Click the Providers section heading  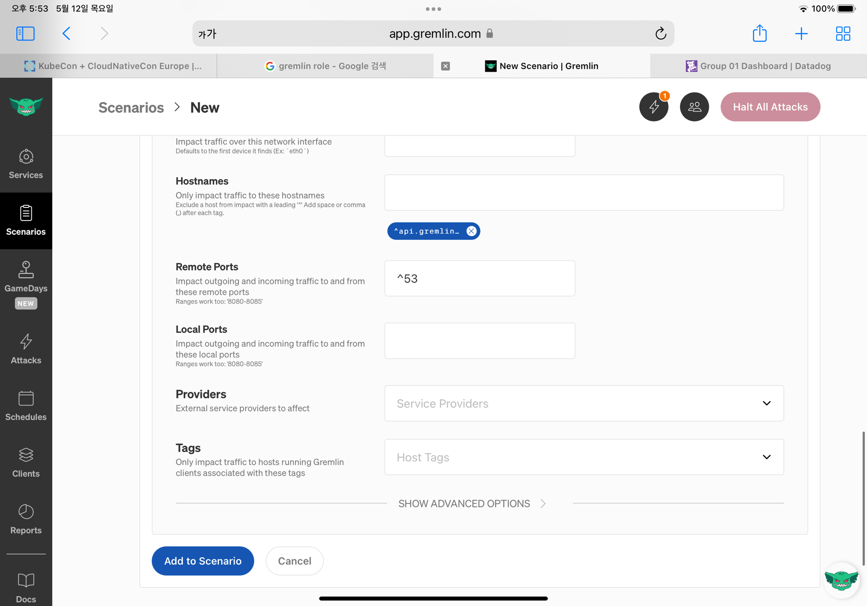click(x=201, y=394)
